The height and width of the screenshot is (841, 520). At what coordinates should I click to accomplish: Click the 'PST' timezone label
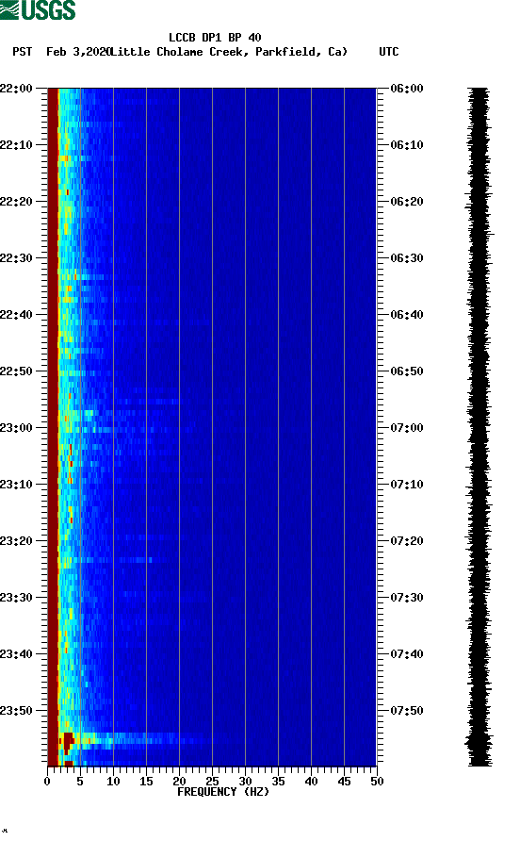tap(23, 52)
